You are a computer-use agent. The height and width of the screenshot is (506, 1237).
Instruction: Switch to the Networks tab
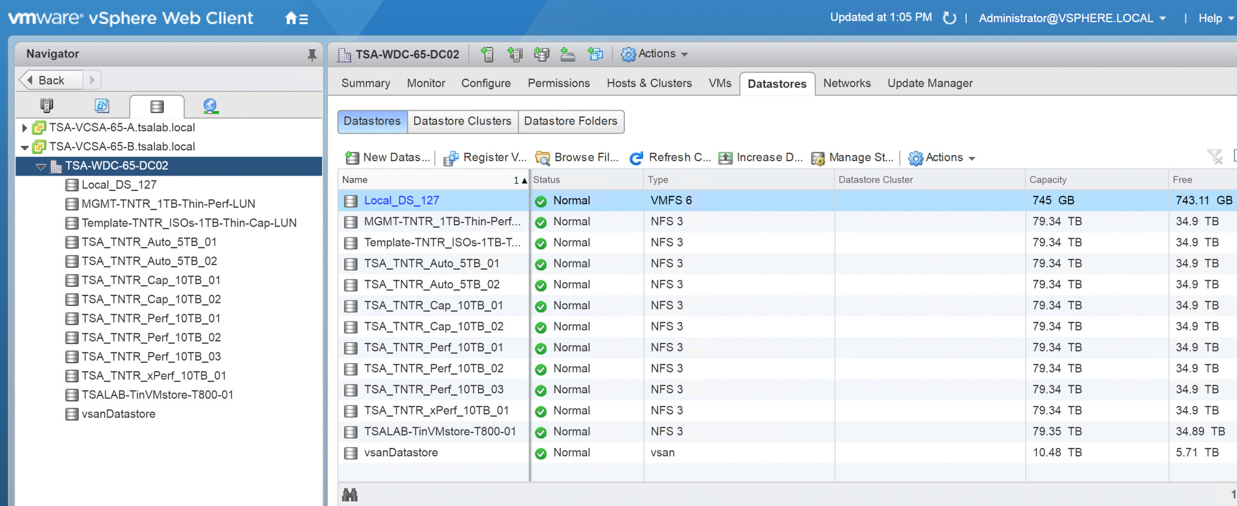(847, 83)
